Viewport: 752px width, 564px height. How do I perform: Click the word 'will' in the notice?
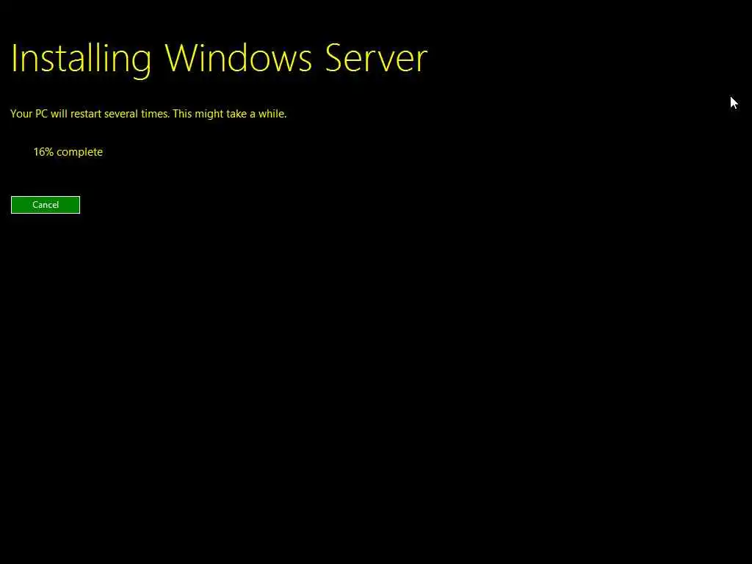coord(59,114)
